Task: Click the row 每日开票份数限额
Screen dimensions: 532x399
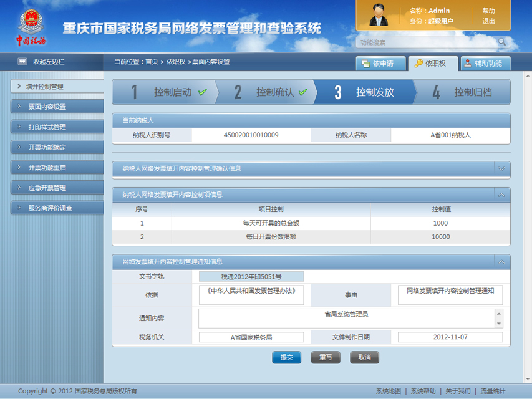Action: tap(311, 237)
